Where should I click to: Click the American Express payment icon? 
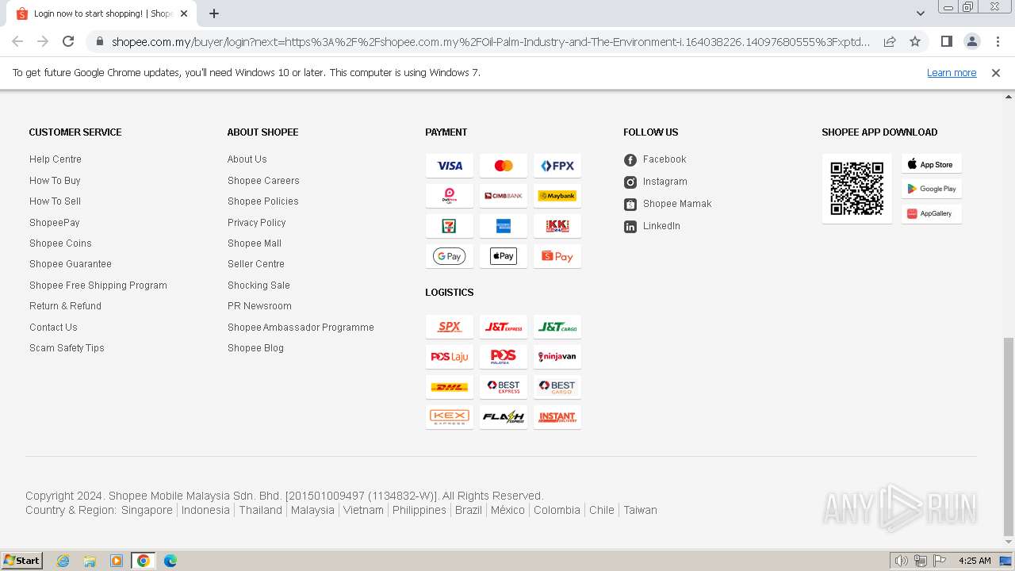tap(504, 226)
